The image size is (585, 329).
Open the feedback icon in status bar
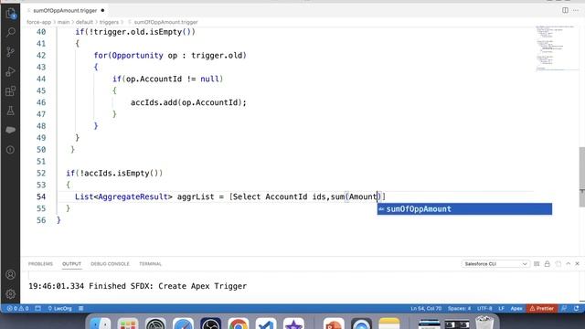(564, 309)
